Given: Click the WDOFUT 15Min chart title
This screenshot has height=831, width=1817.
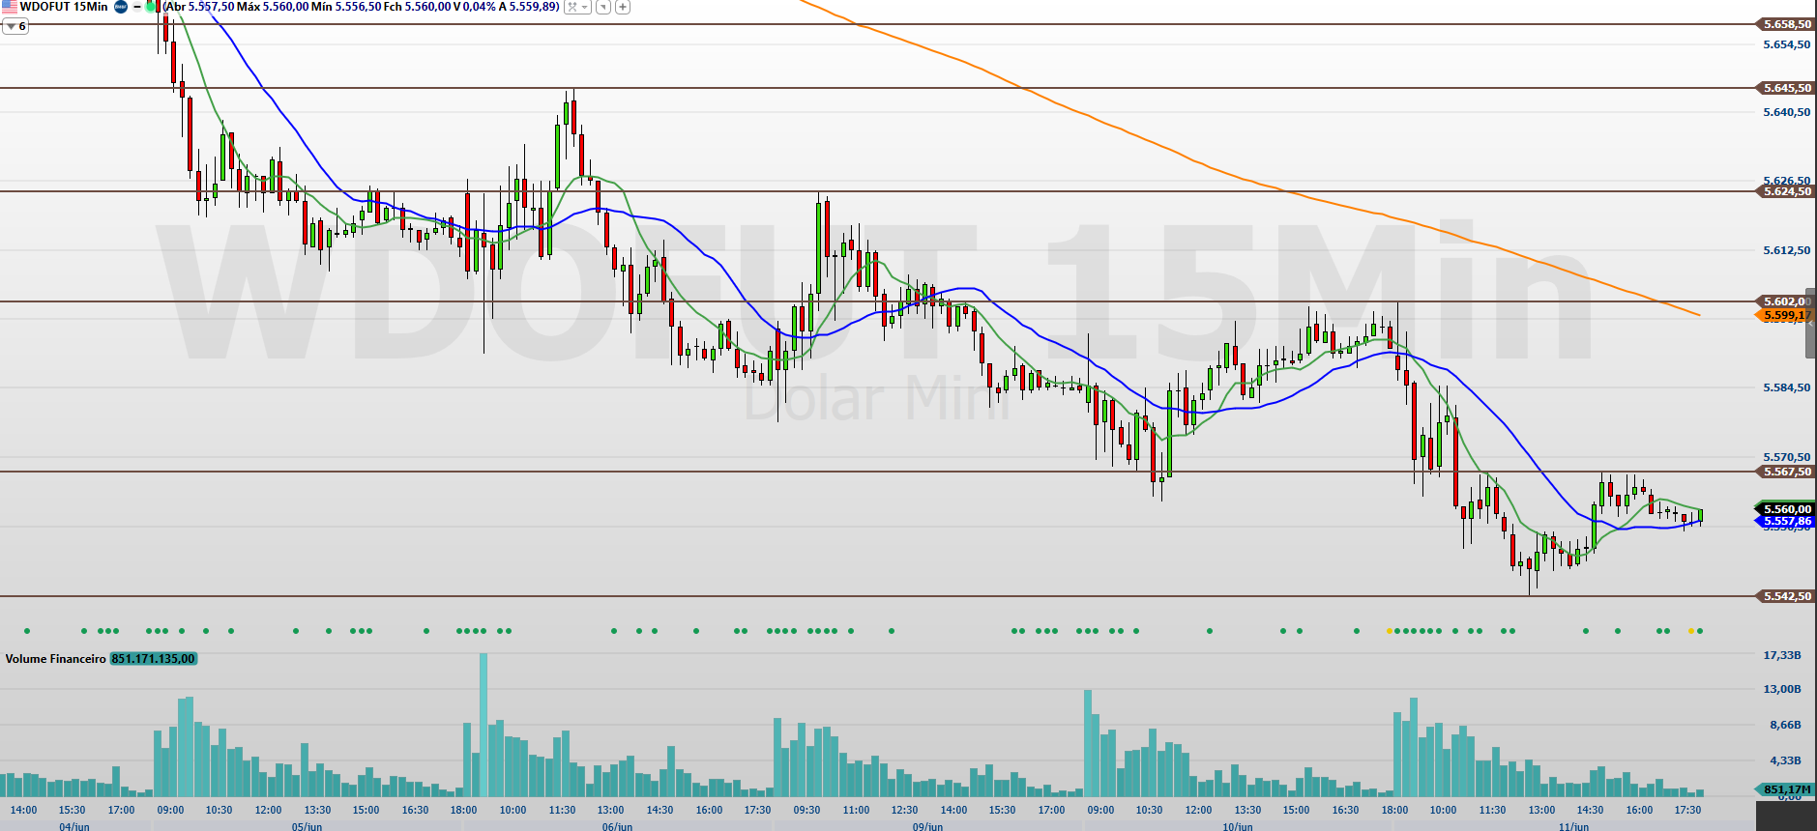Looking at the screenshot, I should [x=64, y=7].
